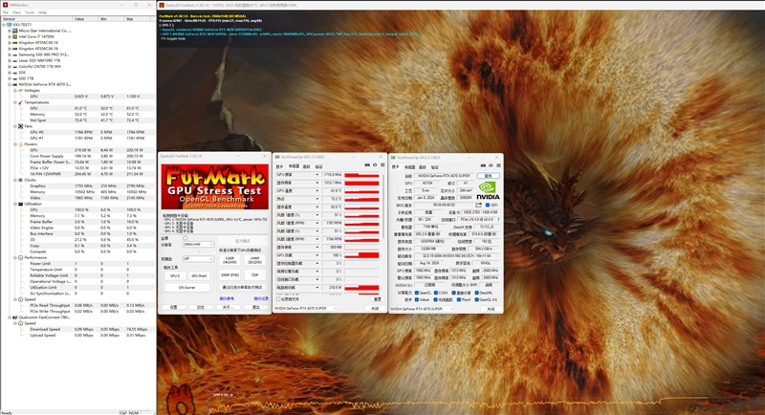The height and width of the screenshot is (415, 765).
Task: Click the Performance gauge icon in HWMonitor
Action: click(20, 257)
